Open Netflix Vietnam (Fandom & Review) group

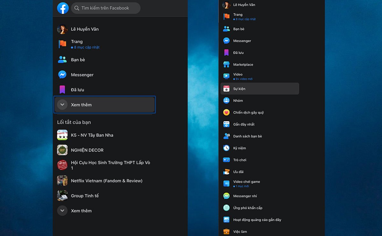tap(106, 181)
